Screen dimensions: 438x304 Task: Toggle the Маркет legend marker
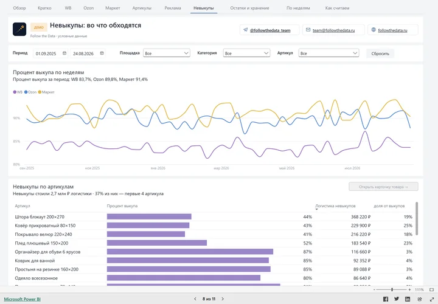pyautogui.click(x=40, y=92)
